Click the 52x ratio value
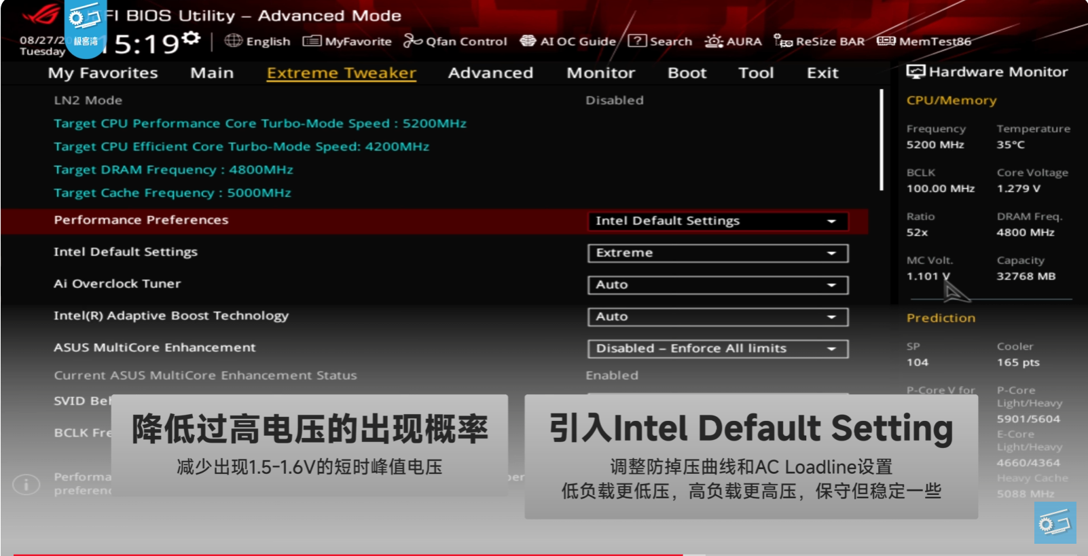 point(917,232)
